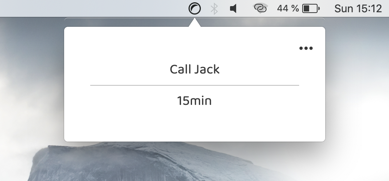Select the 15min duration field

tap(194, 101)
